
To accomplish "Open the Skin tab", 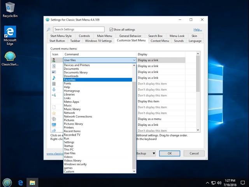I will [x=194, y=36].
